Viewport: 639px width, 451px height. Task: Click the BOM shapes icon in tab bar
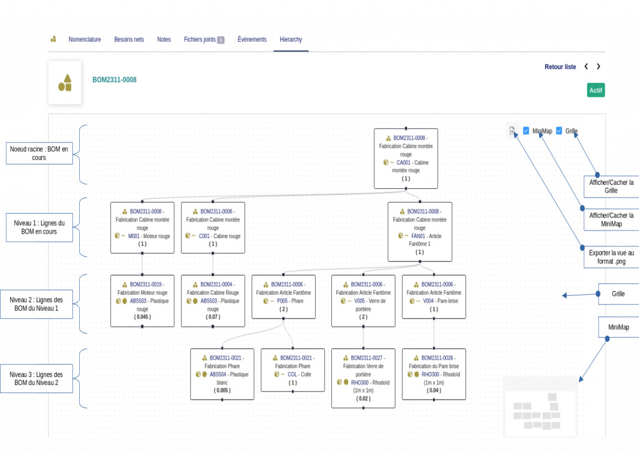(x=54, y=39)
